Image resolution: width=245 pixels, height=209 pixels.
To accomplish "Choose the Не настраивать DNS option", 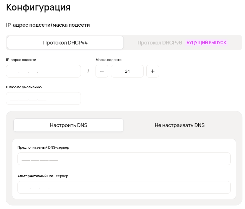I will (x=180, y=125).
